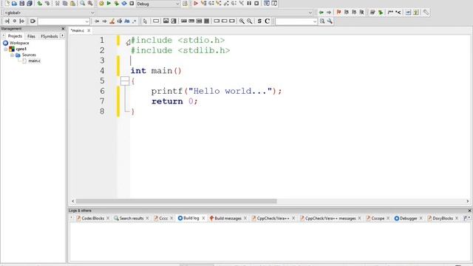Click the highlight marker brush icon

(112, 21)
